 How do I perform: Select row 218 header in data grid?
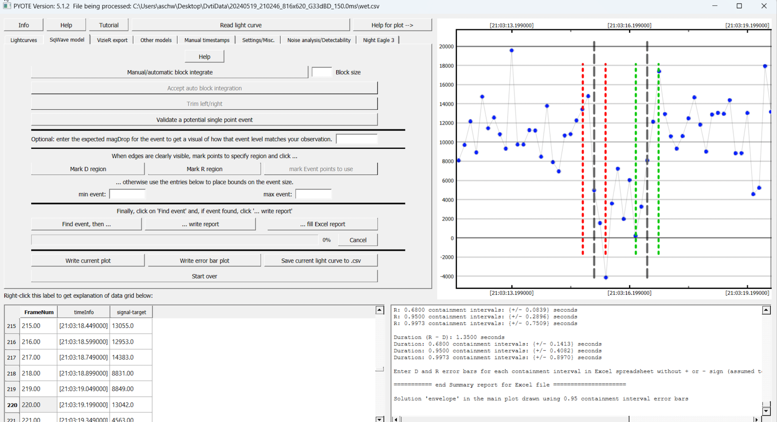pyautogui.click(x=11, y=373)
